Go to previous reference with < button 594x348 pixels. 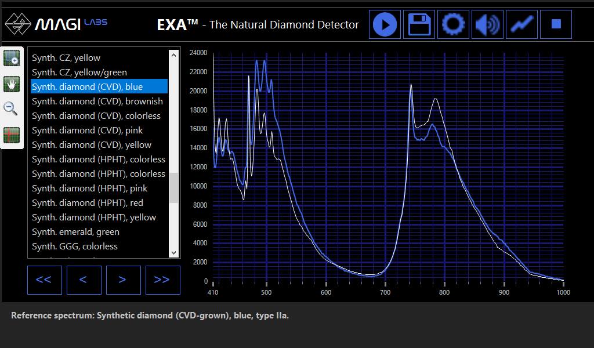pos(84,280)
